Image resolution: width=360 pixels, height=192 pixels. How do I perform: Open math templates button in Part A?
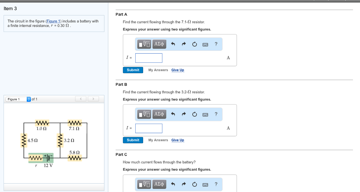(144, 44)
